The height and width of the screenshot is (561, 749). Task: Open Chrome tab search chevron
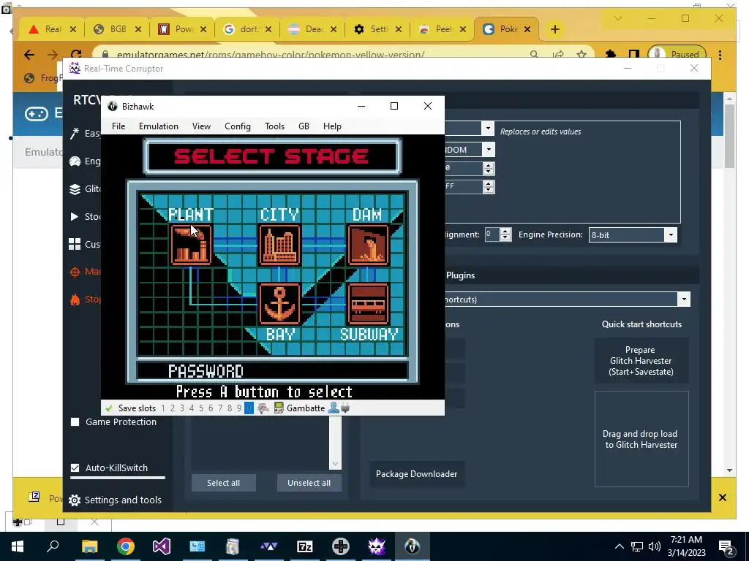click(x=617, y=18)
